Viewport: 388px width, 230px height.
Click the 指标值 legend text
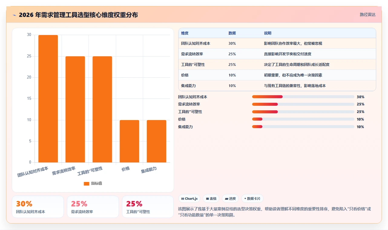click(97, 183)
